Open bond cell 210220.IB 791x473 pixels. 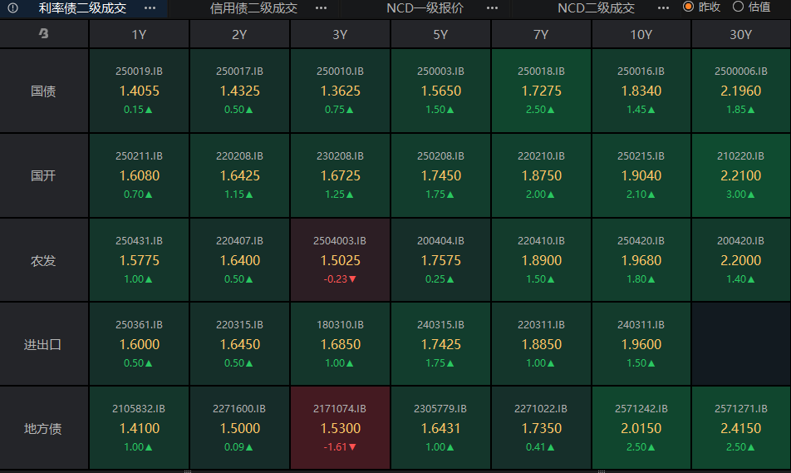741,175
